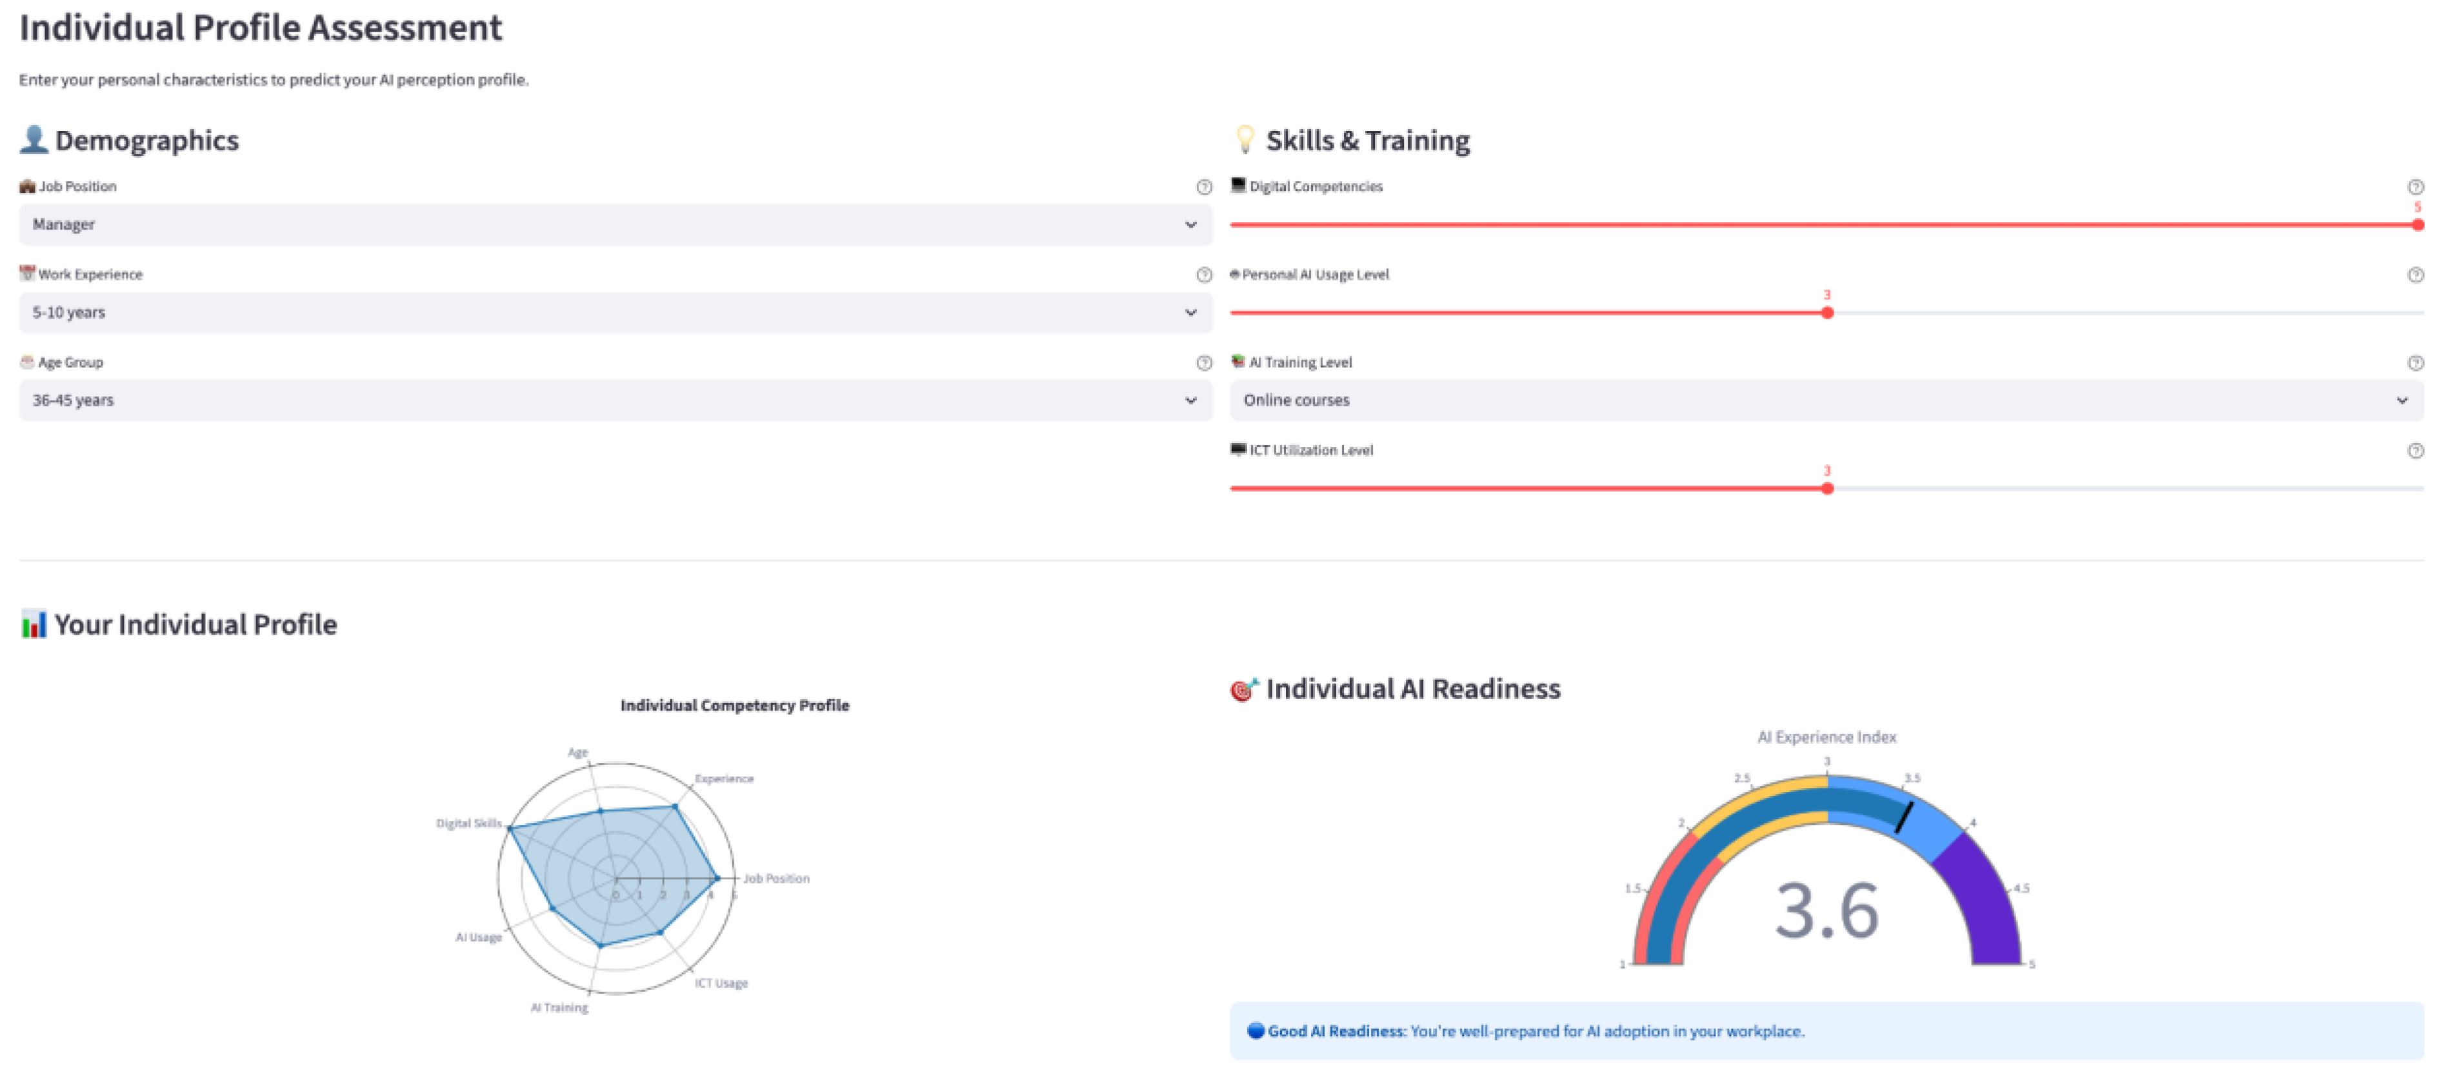Click help icon beside ICT Utilization Level
The height and width of the screenshot is (1068, 2442).
click(2416, 451)
